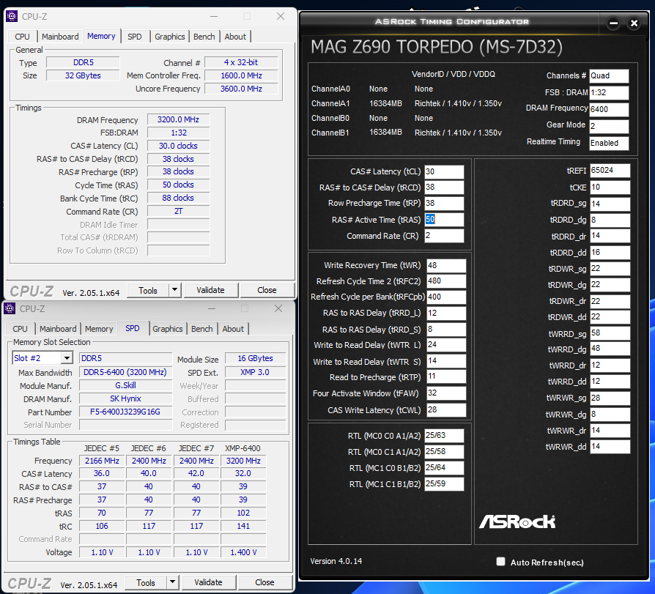655x594 pixels.
Task: Click the tWTR_L field showing 24
Action: click(446, 345)
